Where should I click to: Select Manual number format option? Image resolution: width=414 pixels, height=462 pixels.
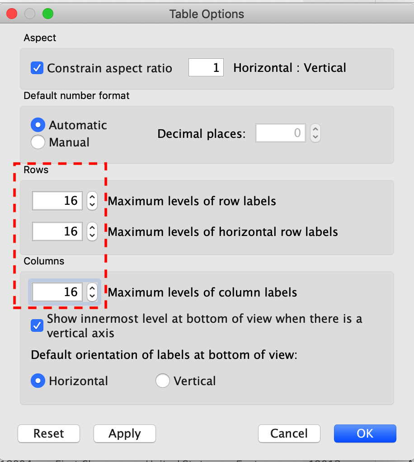tap(38, 142)
